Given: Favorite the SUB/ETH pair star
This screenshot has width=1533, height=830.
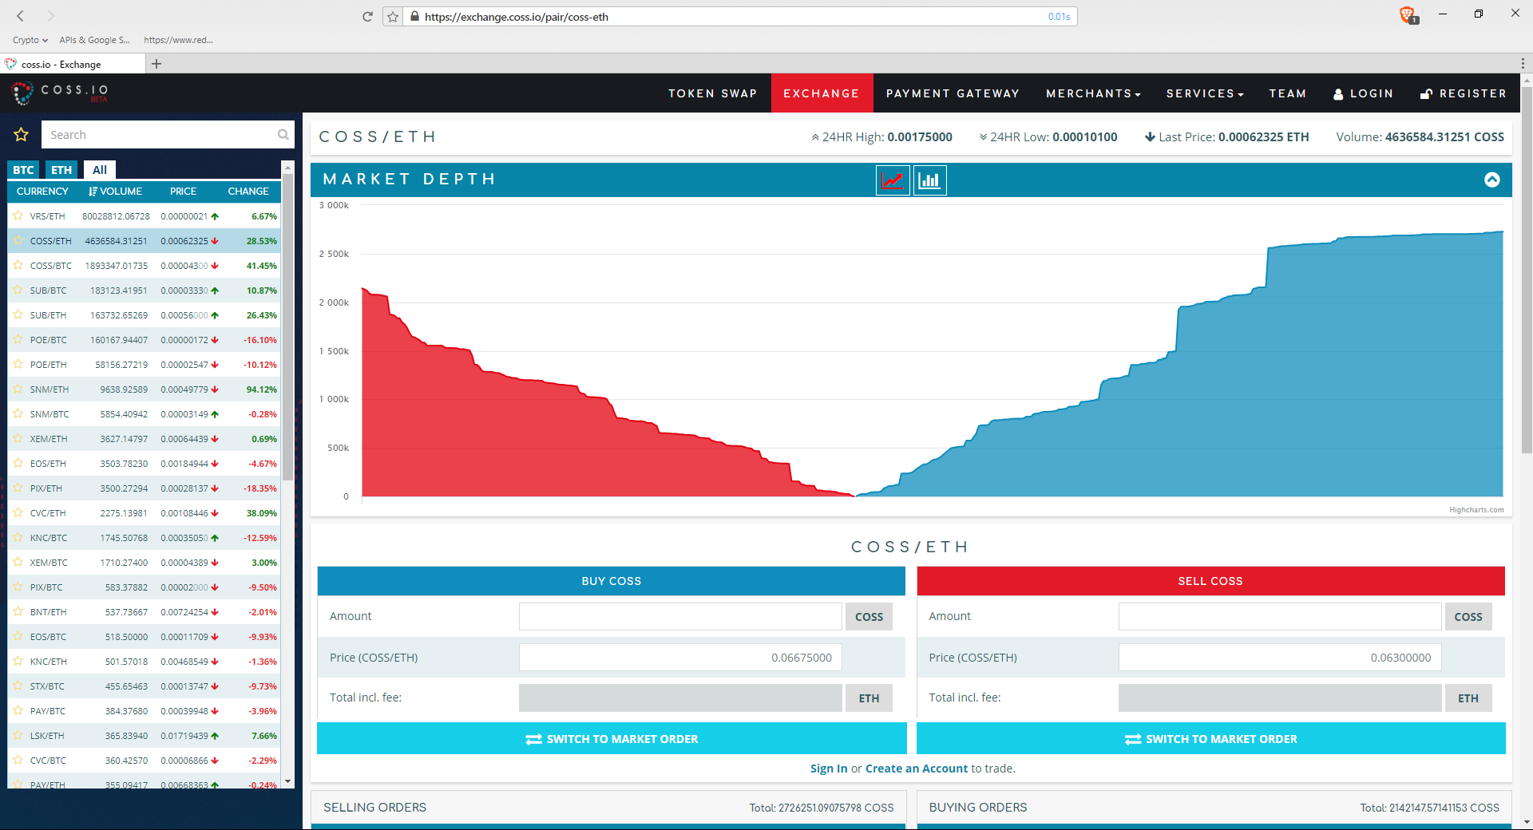Looking at the screenshot, I should (18, 314).
